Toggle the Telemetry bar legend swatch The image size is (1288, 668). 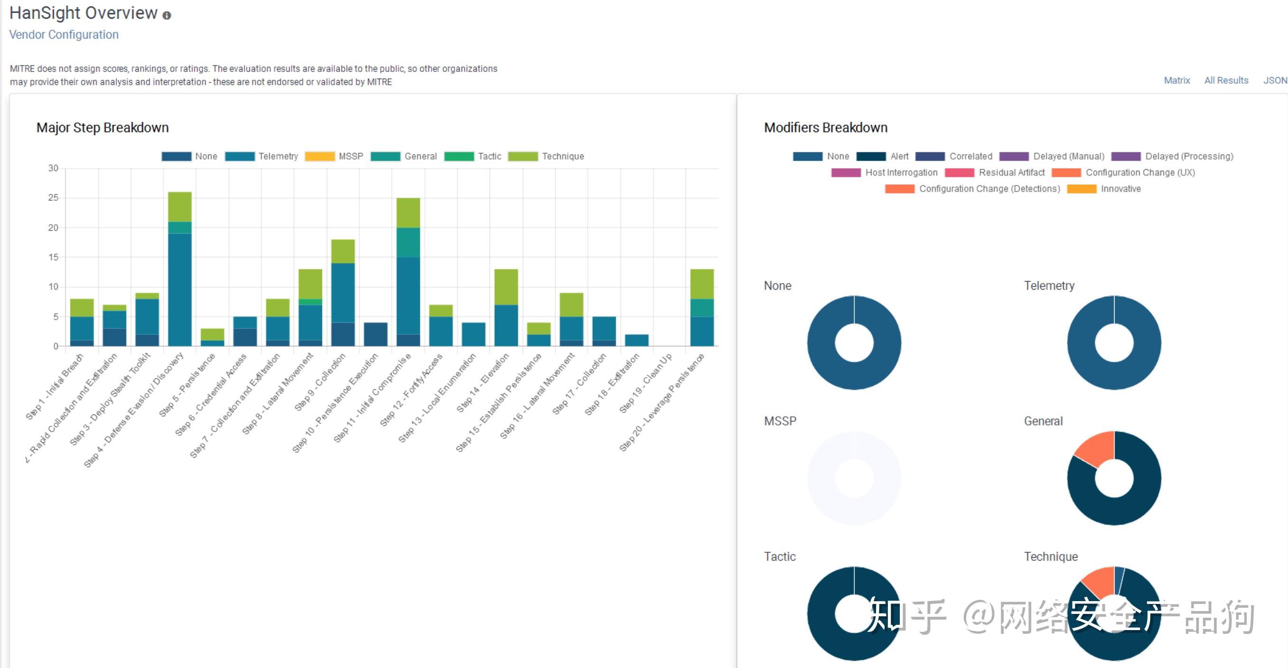pos(240,157)
